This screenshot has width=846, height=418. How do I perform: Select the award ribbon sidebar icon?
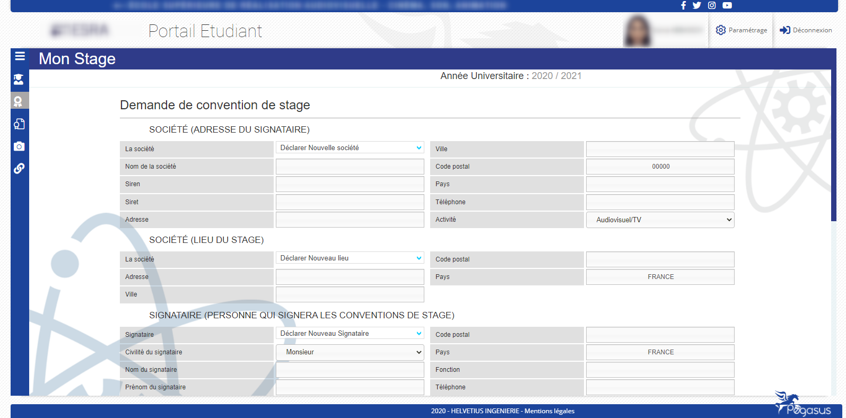pos(19,101)
